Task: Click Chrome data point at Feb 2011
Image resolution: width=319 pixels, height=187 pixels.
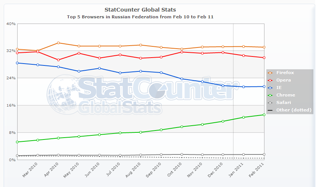Action: point(264,114)
